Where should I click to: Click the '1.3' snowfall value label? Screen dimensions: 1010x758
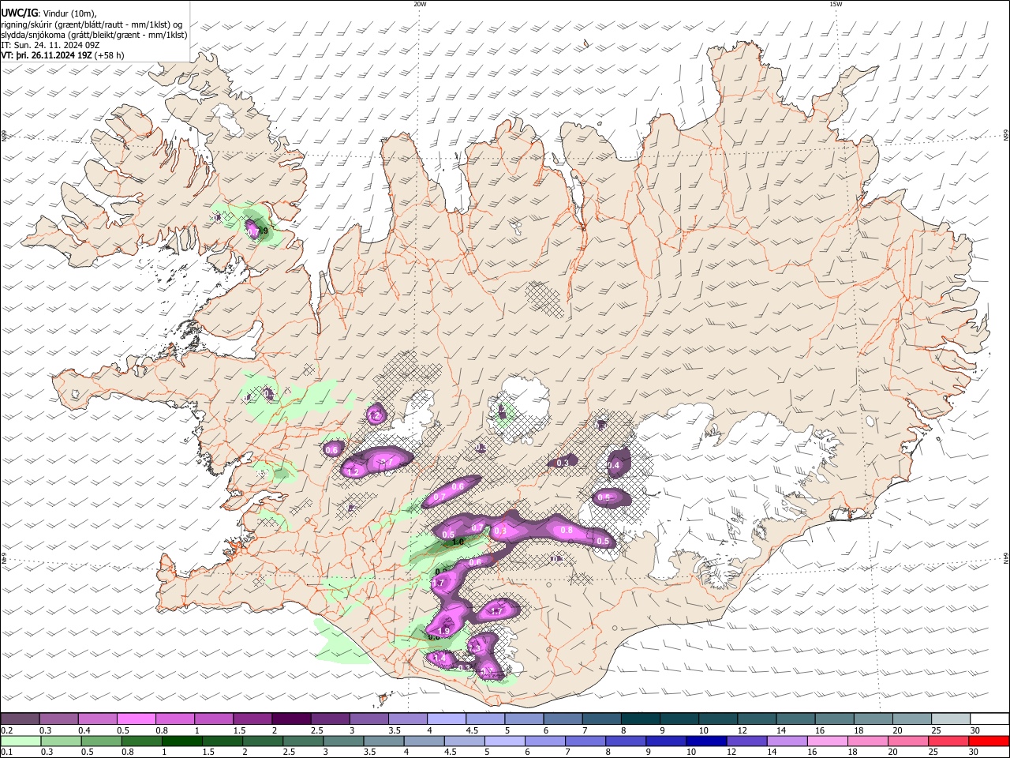coord(474,647)
